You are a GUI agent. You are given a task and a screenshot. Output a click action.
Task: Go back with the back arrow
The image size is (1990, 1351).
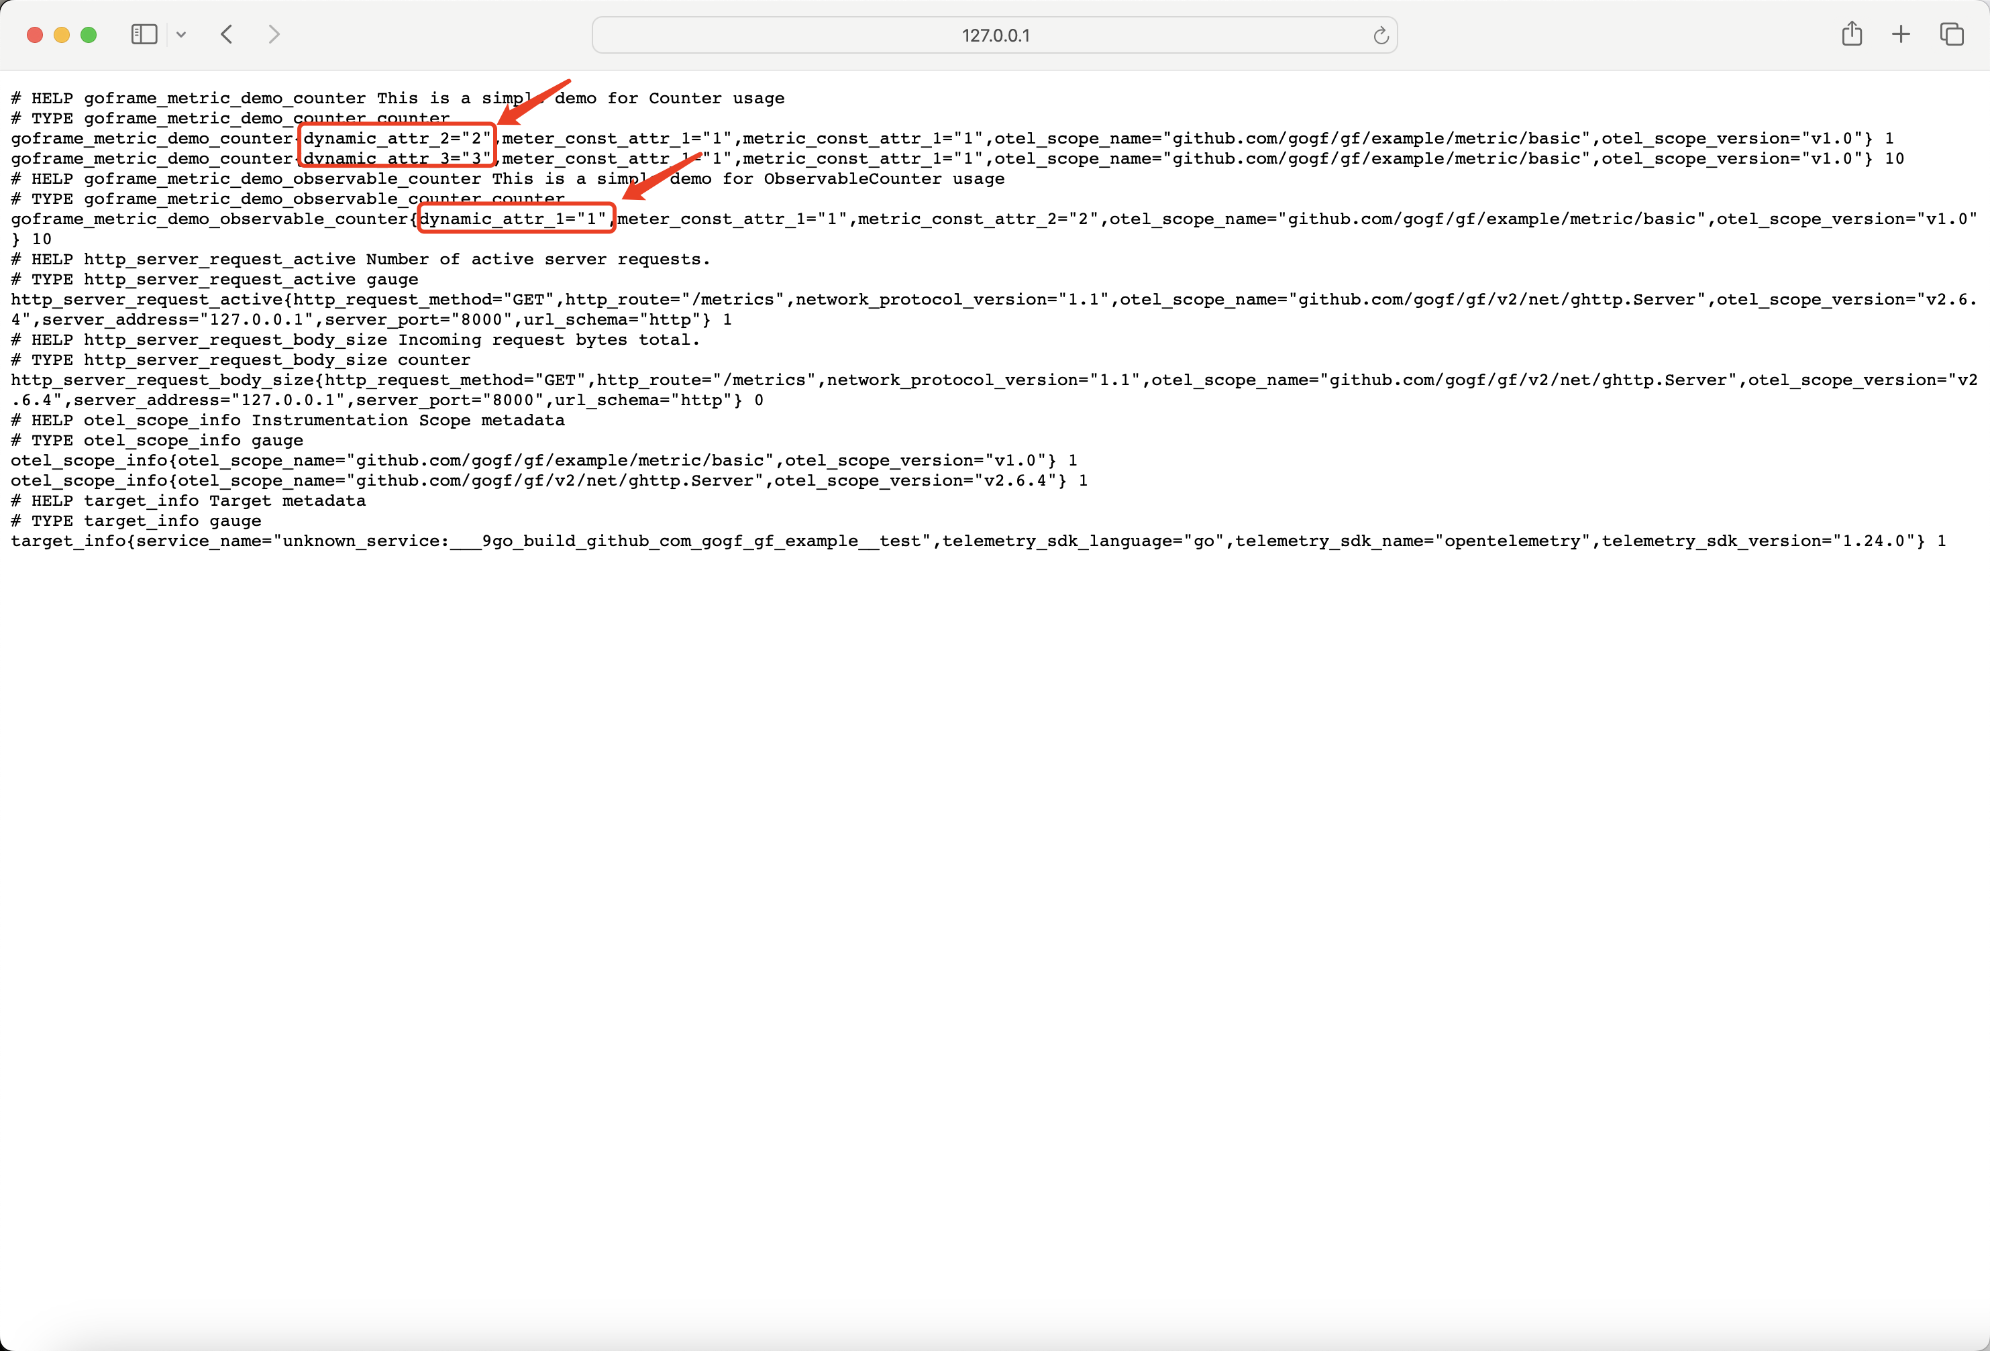[227, 34]
